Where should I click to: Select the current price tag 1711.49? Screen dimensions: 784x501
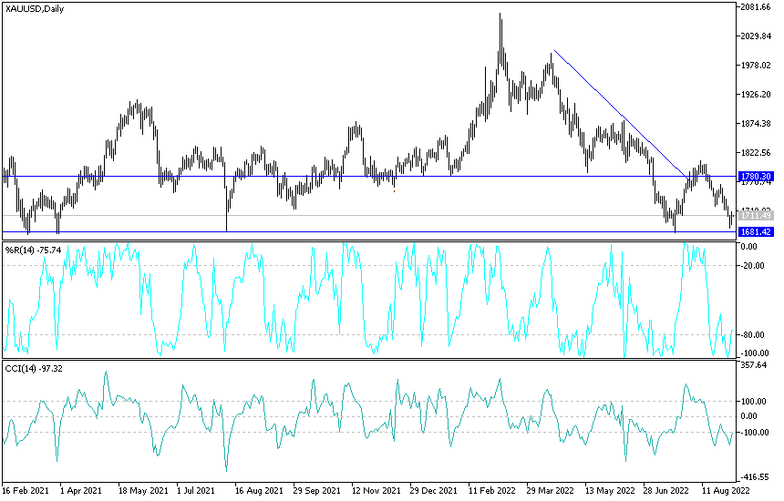pyautogui.click(x=756, y=215)
